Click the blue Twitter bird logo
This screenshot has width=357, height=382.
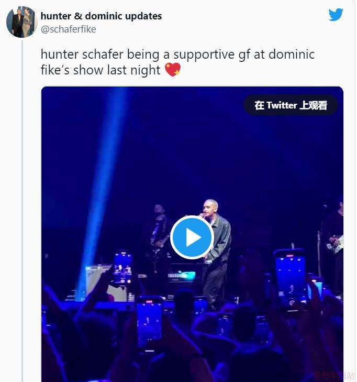[x=336, y=15]
